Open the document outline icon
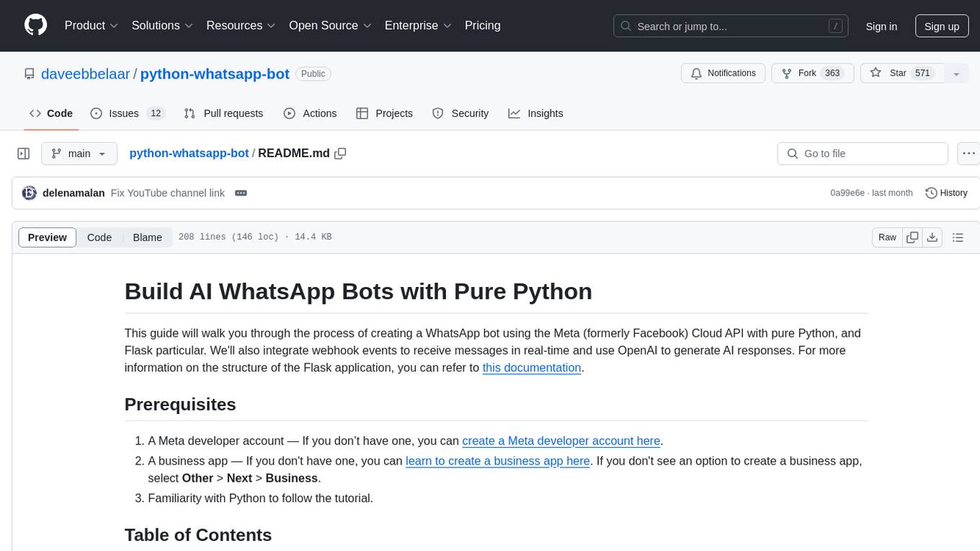 pyautogui.click(x=958, y=237)
